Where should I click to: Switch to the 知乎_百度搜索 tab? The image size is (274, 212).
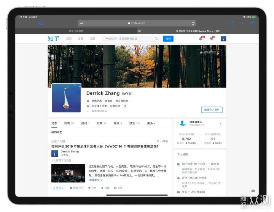point(76,31)
